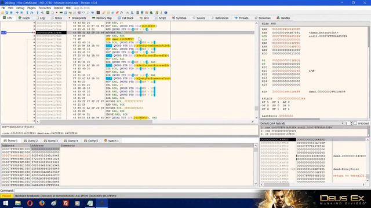This screenshot has width=371, height=208.
Task: Open the Windows Start menu
Action: [x=5, y=203]
